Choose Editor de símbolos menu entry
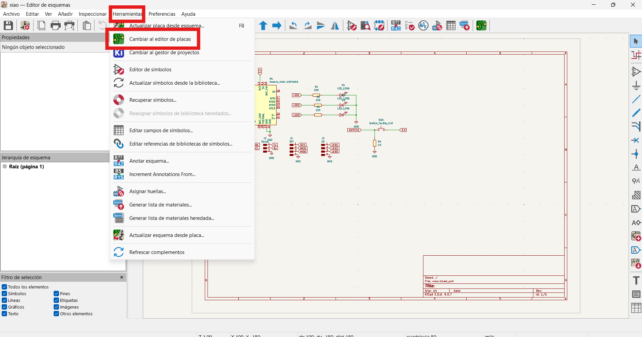This screenshot has height=337, width=642. coord(182,70)
